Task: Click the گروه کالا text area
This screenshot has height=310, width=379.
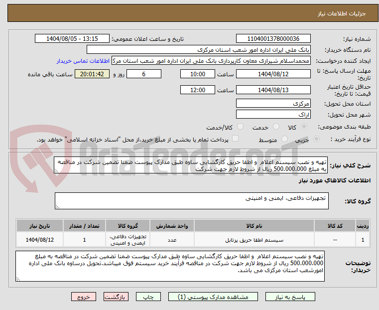Action: 192,201
